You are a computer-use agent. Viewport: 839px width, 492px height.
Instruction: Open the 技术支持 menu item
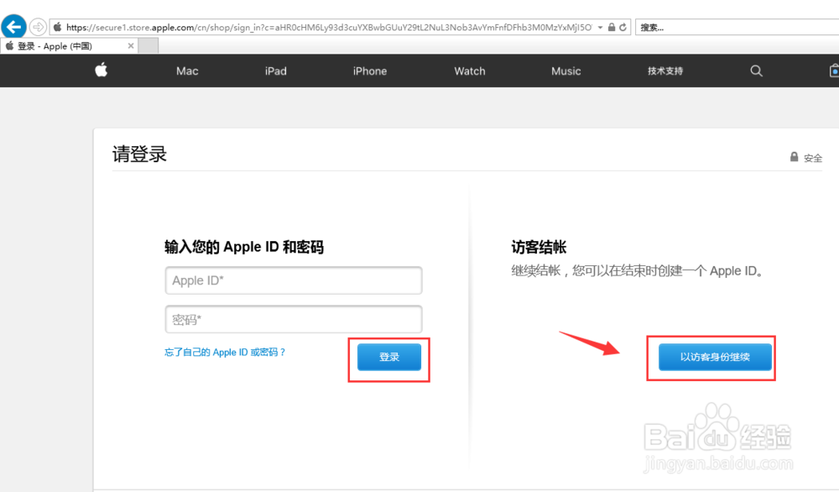[665, 71]
